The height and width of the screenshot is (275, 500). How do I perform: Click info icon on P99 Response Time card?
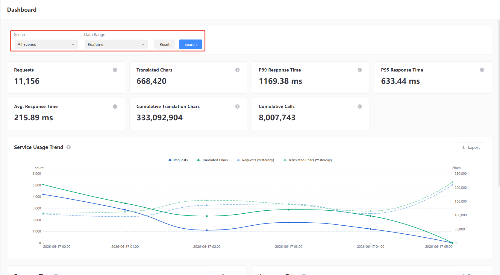tap(360, 70)
